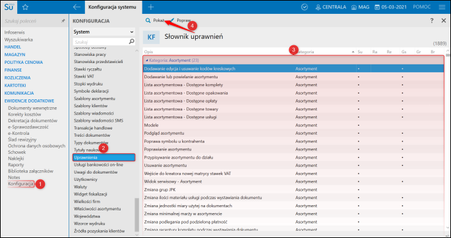Open the System dropdown
This screenshot has height=238, width=451.
104,32
